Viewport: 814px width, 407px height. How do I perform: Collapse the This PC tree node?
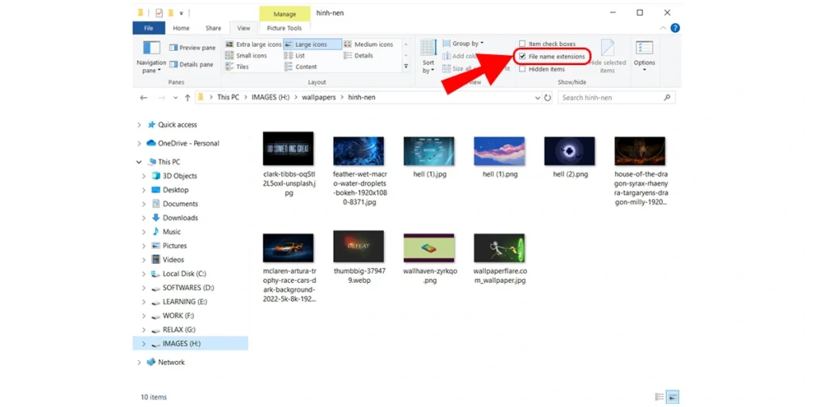140,161
